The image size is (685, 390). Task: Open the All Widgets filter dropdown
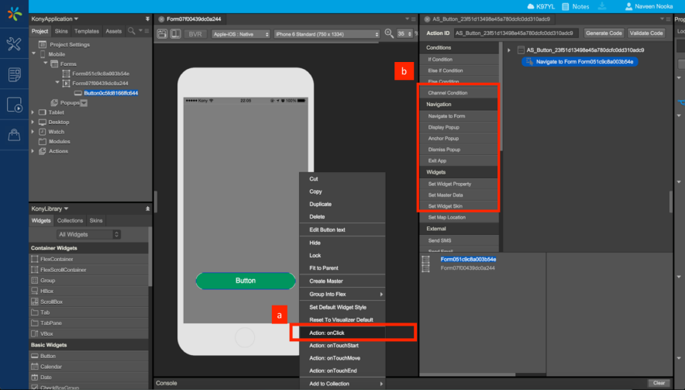88,235
